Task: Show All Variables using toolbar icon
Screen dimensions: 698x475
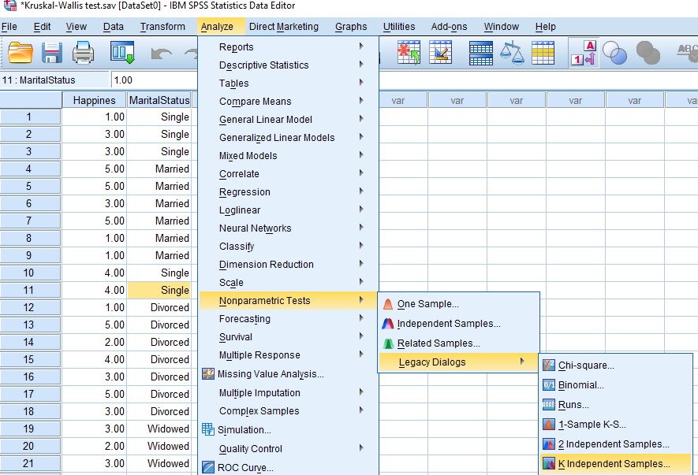Action: pos(648,54)
